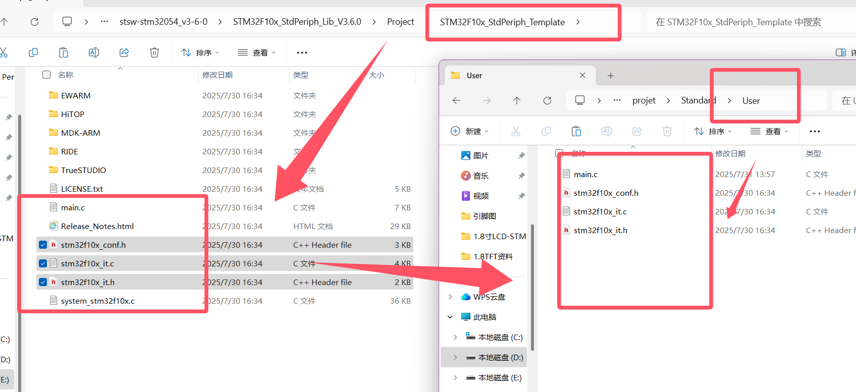Image resolution: width=856 pixels, height=392 pixels.
Task: Click the share icon in the left window toolbar
Action: pyautogui.click(x=124, y=52)
